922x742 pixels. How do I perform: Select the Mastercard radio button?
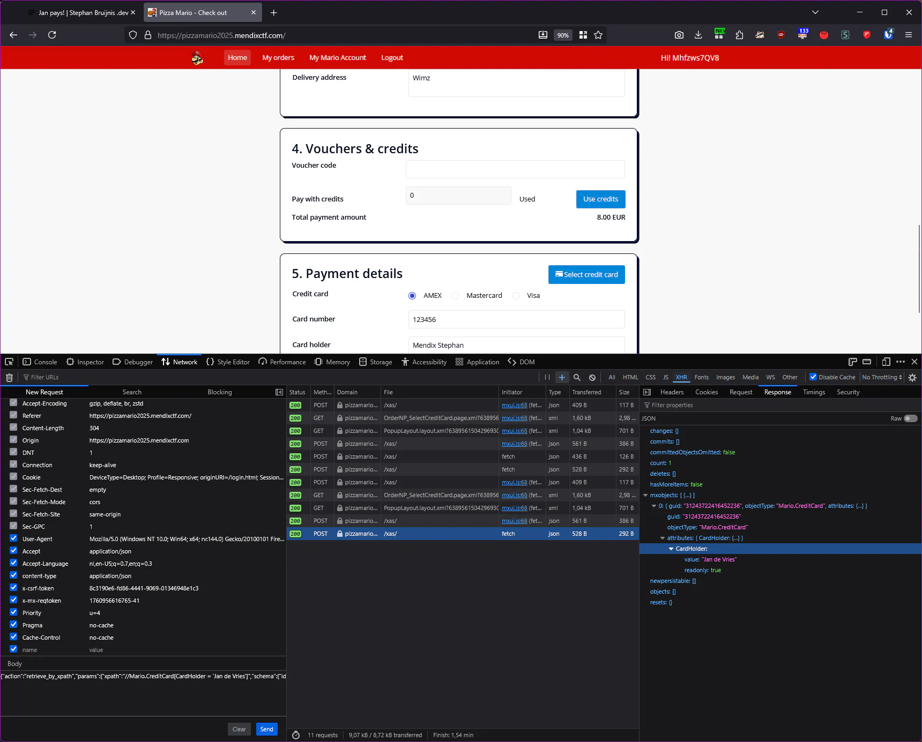(455, 295)
